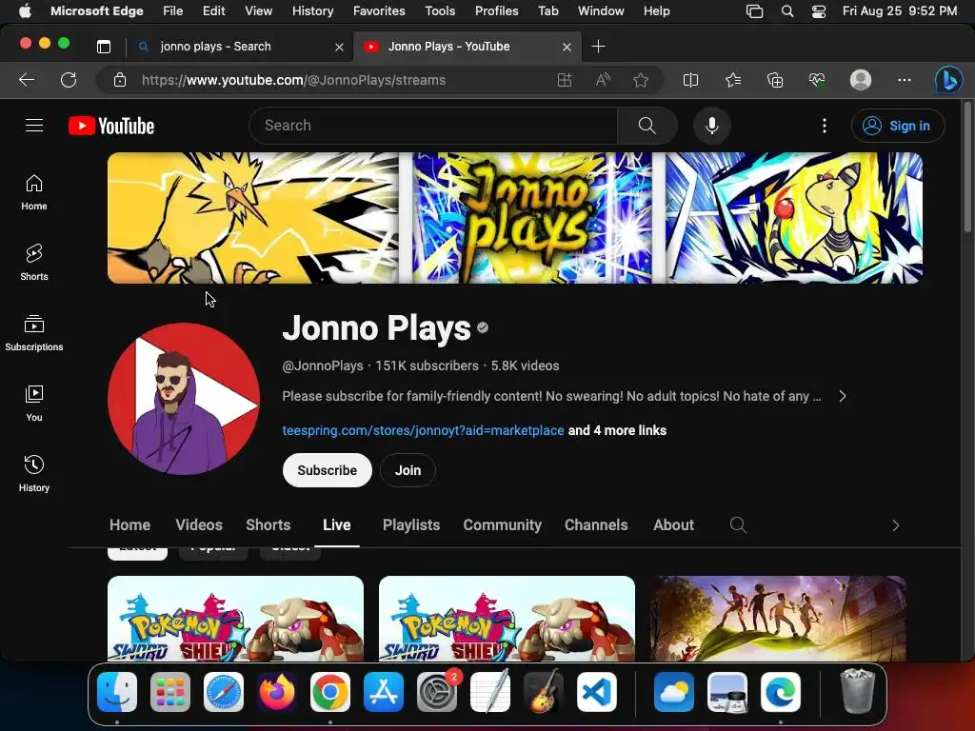The width and height of the screenshot is (975, 731).
Task: Switch to jonno plays - Search tab
Action: [239, 47]
